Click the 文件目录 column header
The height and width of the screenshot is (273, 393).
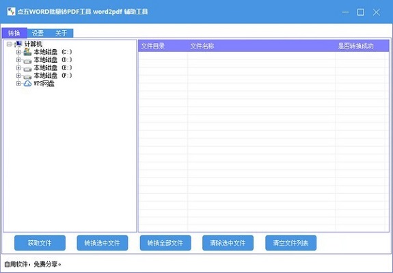(x=163, y=46)
